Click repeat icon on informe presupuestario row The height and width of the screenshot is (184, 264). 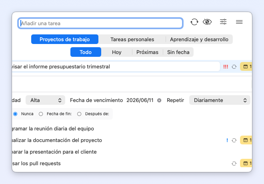tap(234, 67)
